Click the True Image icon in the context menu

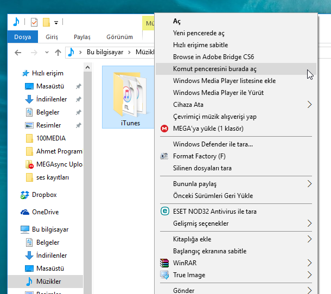(x=164, y=275)
